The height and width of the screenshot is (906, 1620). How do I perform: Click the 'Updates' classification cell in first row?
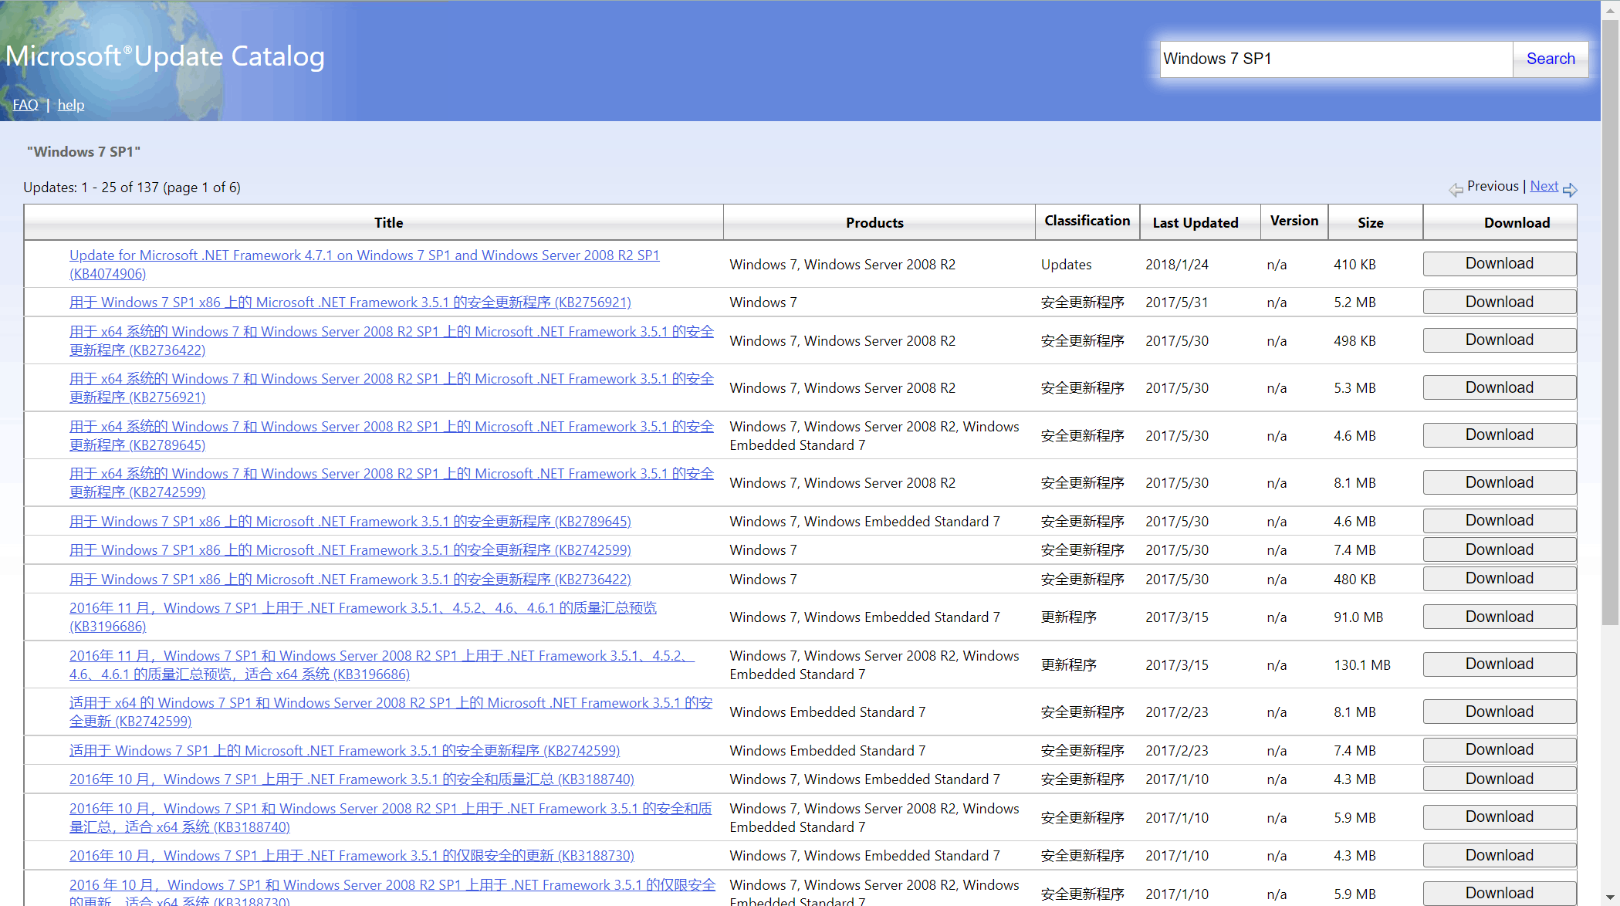[x=1066, y=265]
